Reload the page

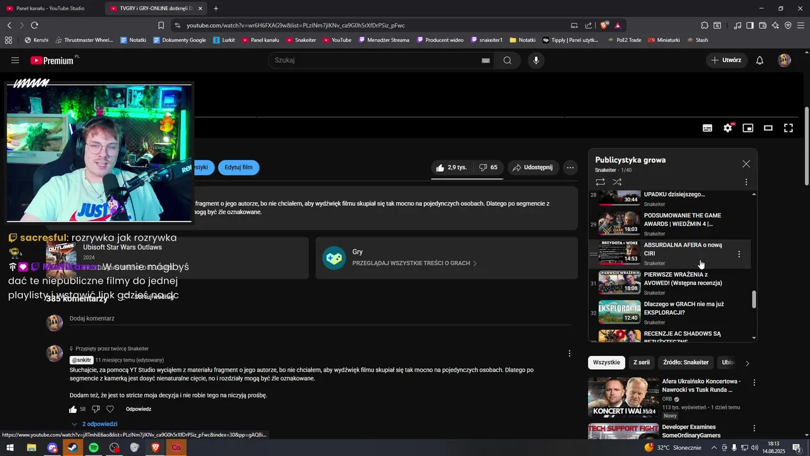tap(34, 25)
